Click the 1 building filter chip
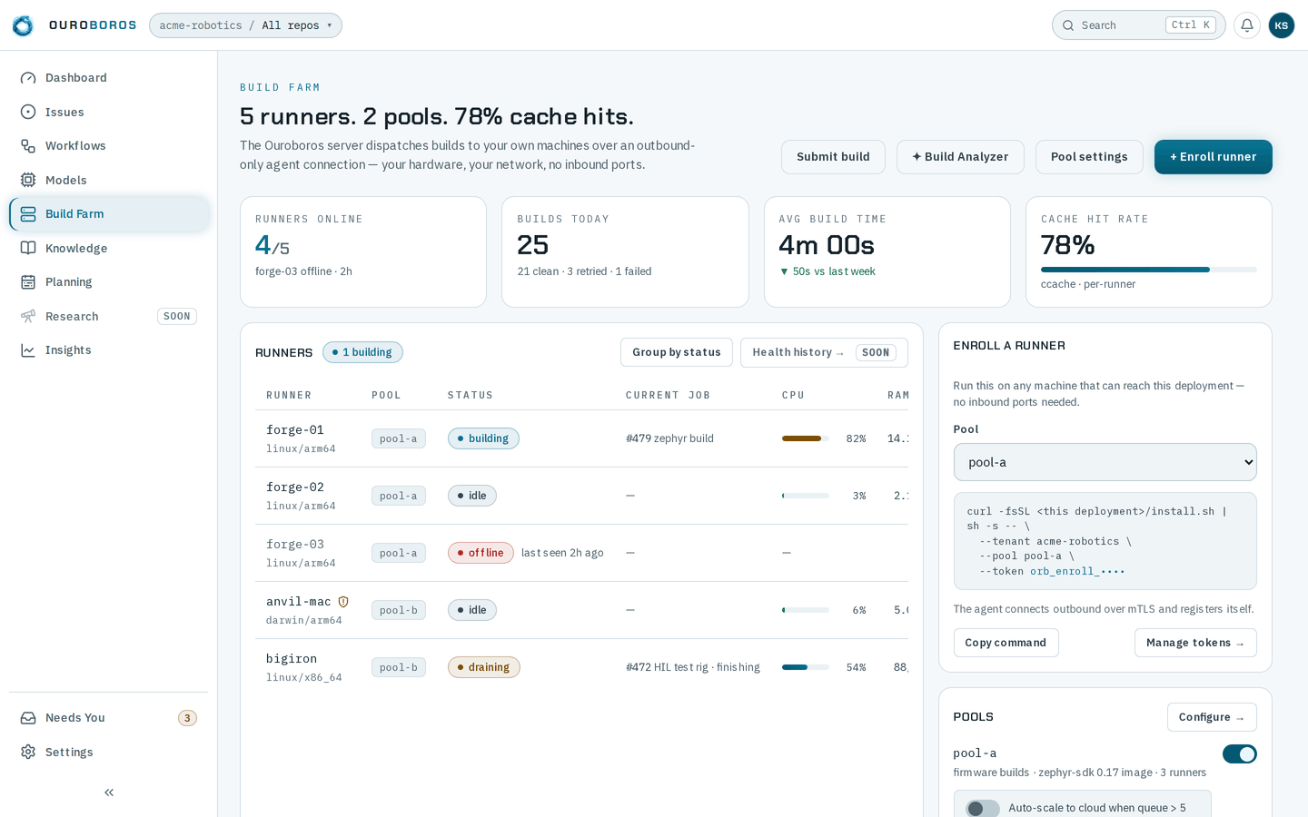This screenshot has height=817, width=1308. coord(362,352)
